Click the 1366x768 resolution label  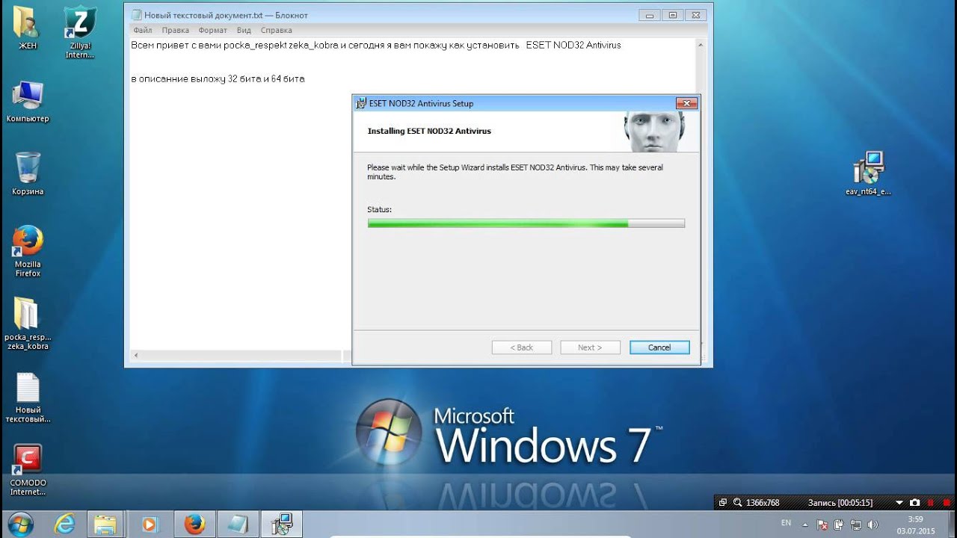(763, 503)
